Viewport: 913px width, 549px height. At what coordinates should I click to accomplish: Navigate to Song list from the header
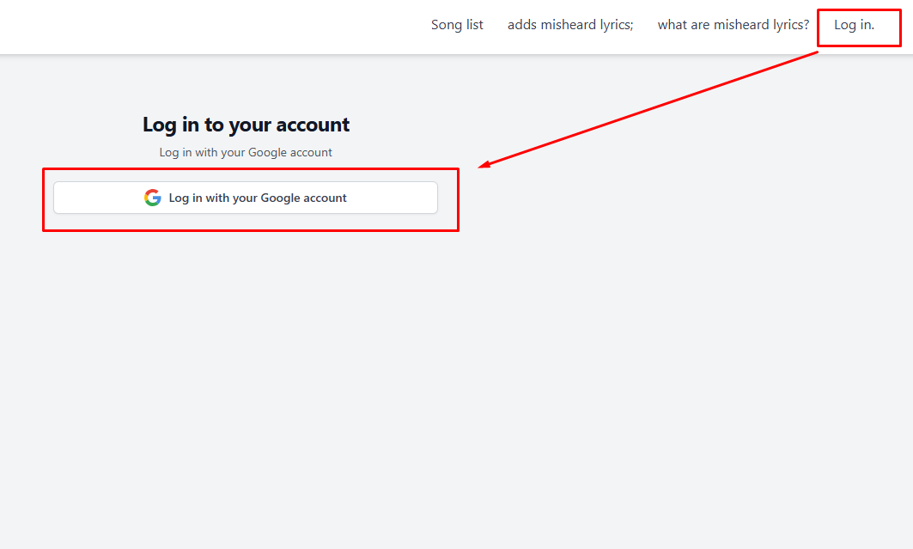pos(457,24)
